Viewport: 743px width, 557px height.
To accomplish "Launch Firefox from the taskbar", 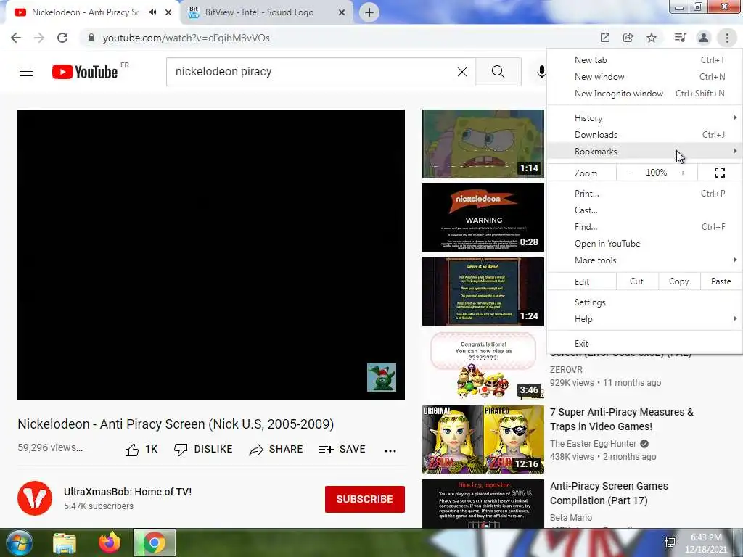I will [x=110, y=542].
